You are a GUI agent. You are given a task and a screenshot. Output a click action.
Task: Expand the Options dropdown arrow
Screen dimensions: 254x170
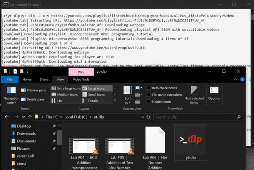[214, 102]
